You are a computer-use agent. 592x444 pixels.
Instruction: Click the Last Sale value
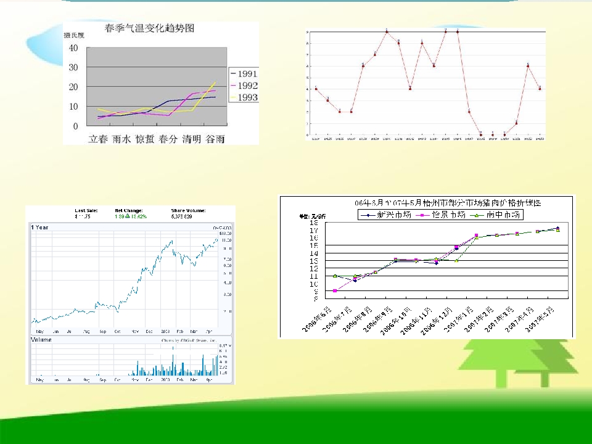83,217
